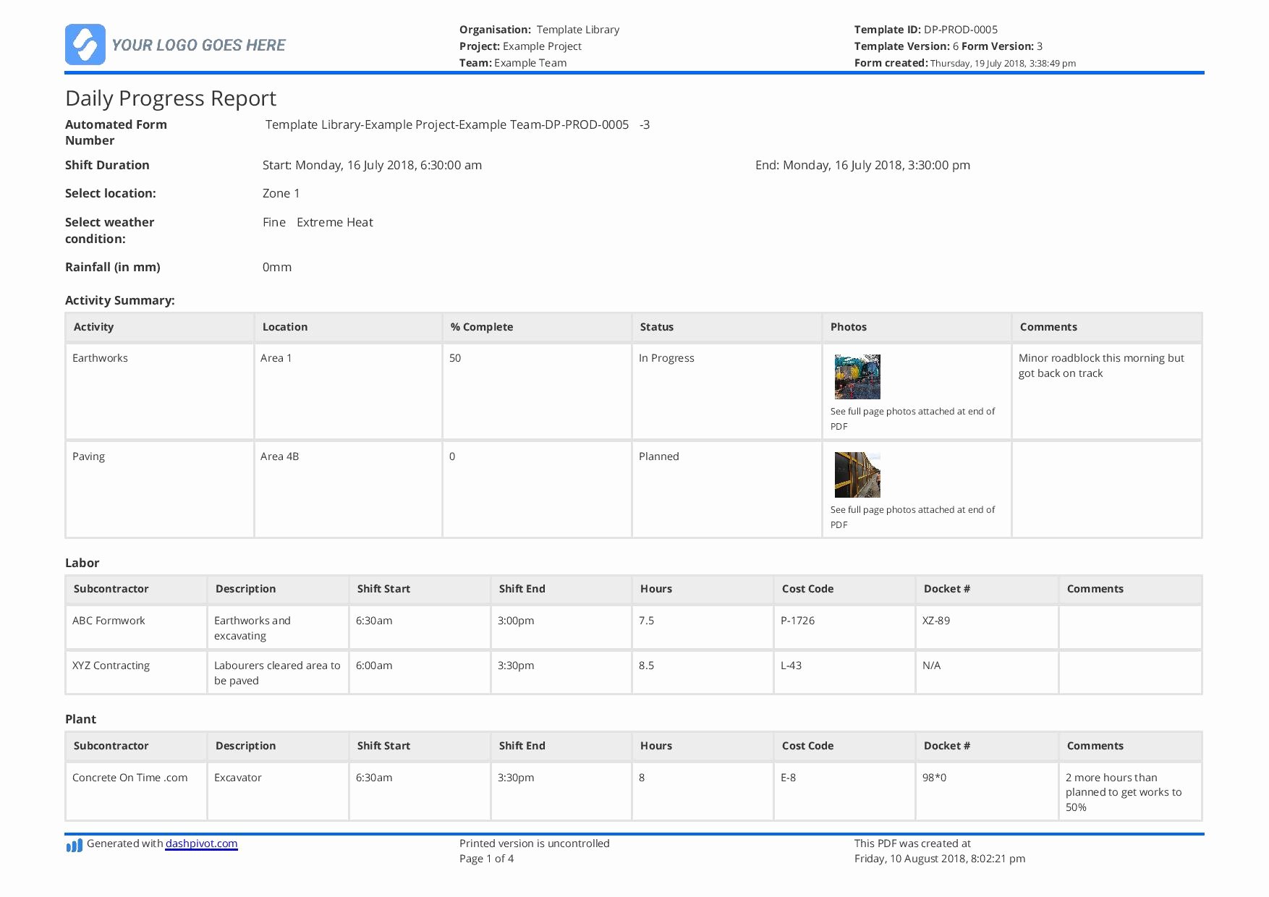Click the 'Printed version is uncontrolled' text
The width and height of the screenshot is (1269, 897).
click(535, 843)
